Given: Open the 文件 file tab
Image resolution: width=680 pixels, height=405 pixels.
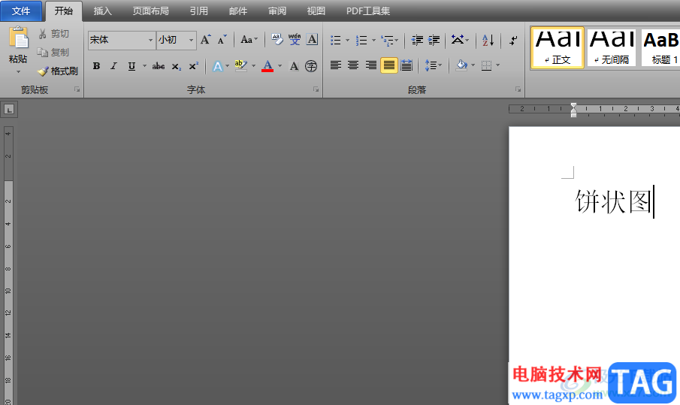Looking at the screenshot, I should [x=21, y=11].
